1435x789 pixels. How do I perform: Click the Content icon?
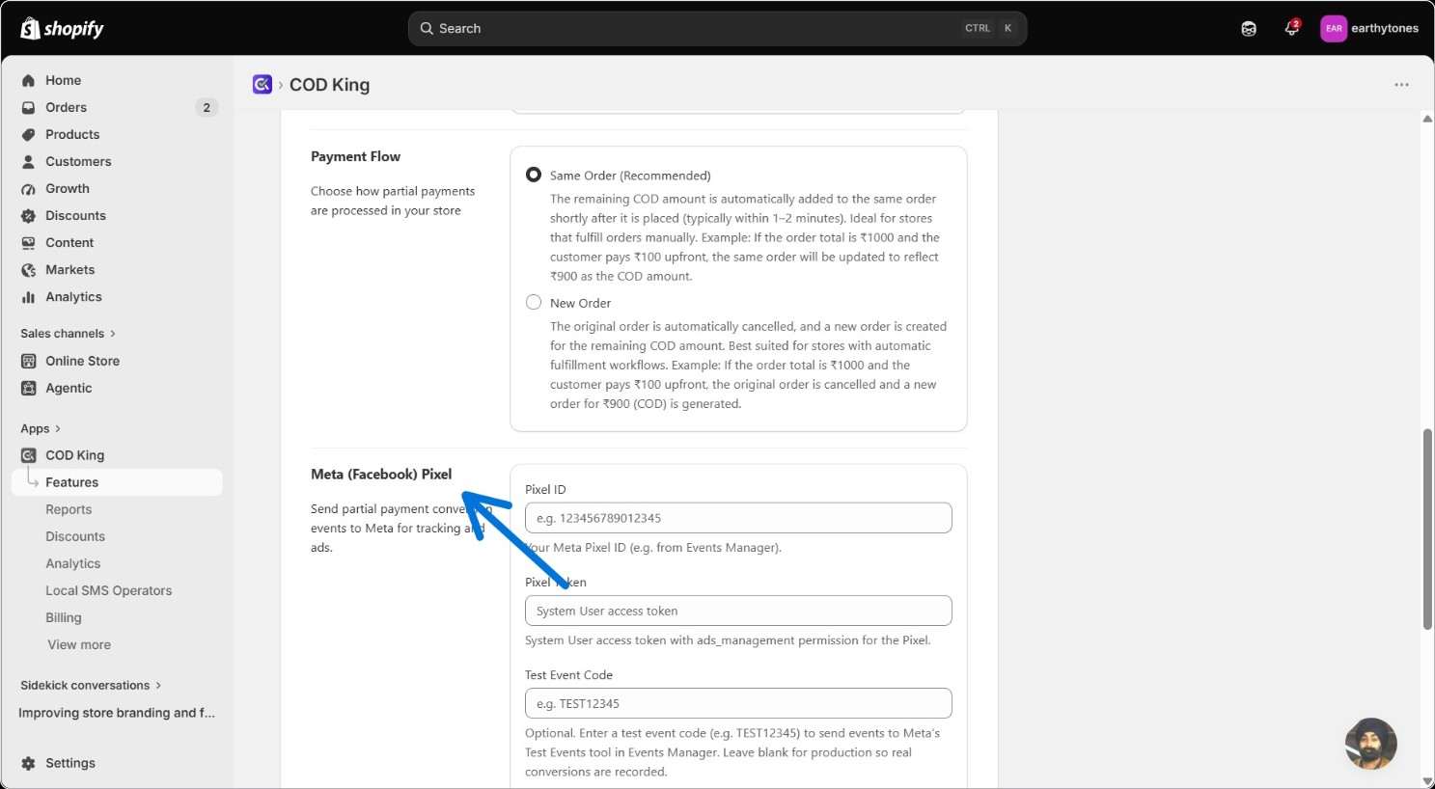29,243
